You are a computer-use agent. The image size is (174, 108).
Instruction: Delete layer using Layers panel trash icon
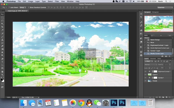coord(170,97)
